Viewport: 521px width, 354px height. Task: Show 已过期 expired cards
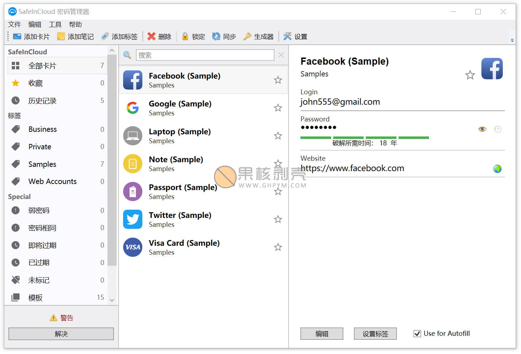click(x=57, y=263)
